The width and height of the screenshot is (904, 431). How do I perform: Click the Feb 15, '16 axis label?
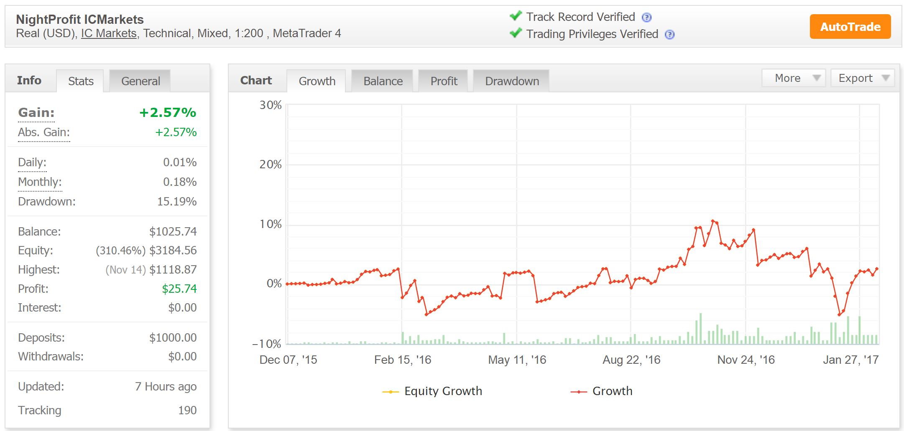(403, 360)
